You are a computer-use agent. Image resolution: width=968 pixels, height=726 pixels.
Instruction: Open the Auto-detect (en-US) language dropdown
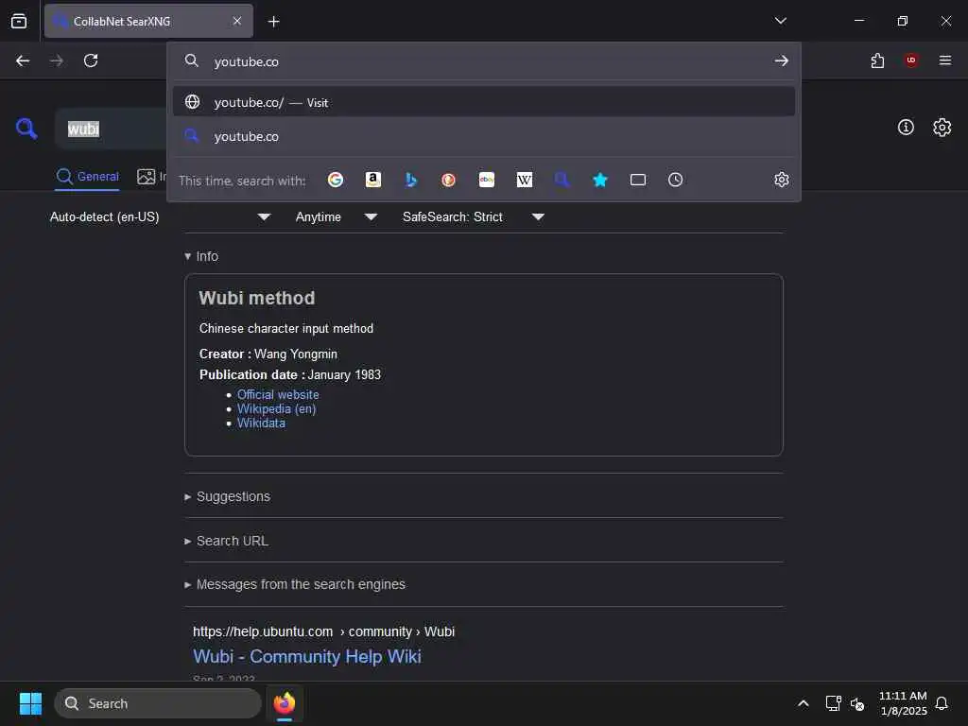coord(161,216)
